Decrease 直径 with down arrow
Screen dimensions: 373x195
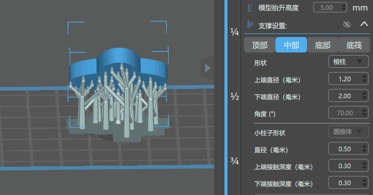click(364, 151)
